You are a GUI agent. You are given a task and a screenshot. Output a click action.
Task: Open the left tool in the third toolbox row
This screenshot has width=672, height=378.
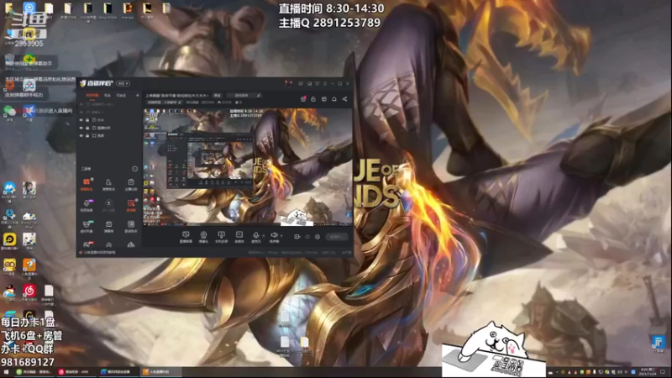(87, 226)
